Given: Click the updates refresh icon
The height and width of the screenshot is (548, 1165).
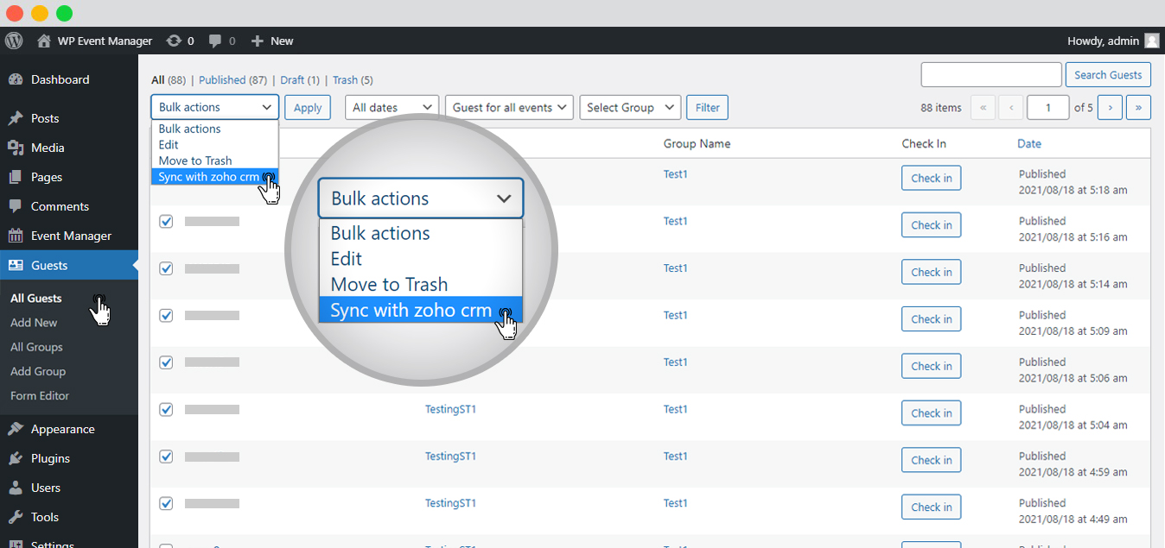Looking at the screenshot, I should 174,41.
